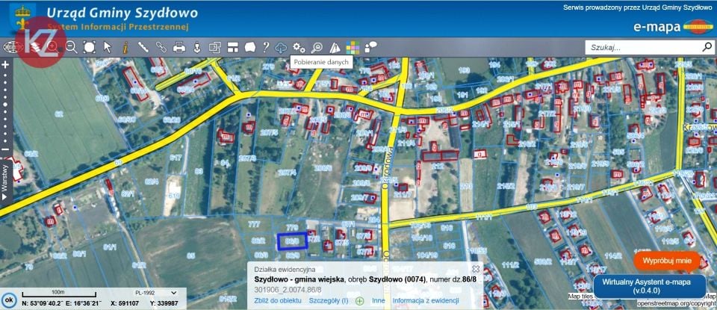
Task: Open the Szczegóły (I) tab link
Action: pyautogui.click(x=329, y=300)
